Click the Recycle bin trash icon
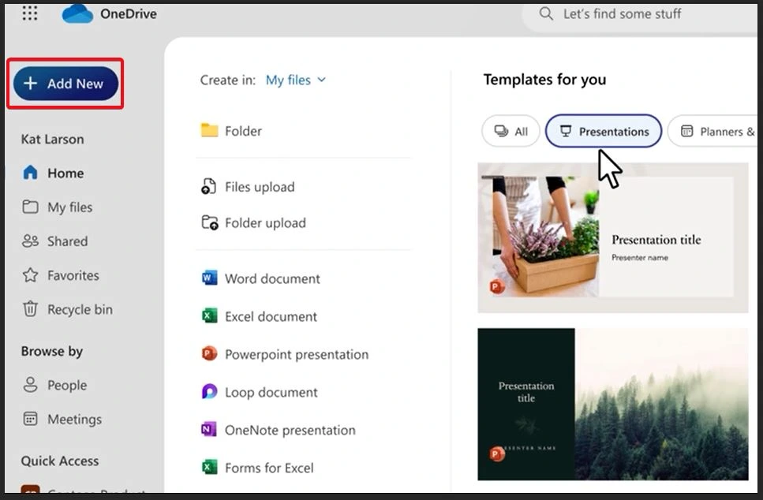Screen dimensions: 763x500 (x=30, y=309)
